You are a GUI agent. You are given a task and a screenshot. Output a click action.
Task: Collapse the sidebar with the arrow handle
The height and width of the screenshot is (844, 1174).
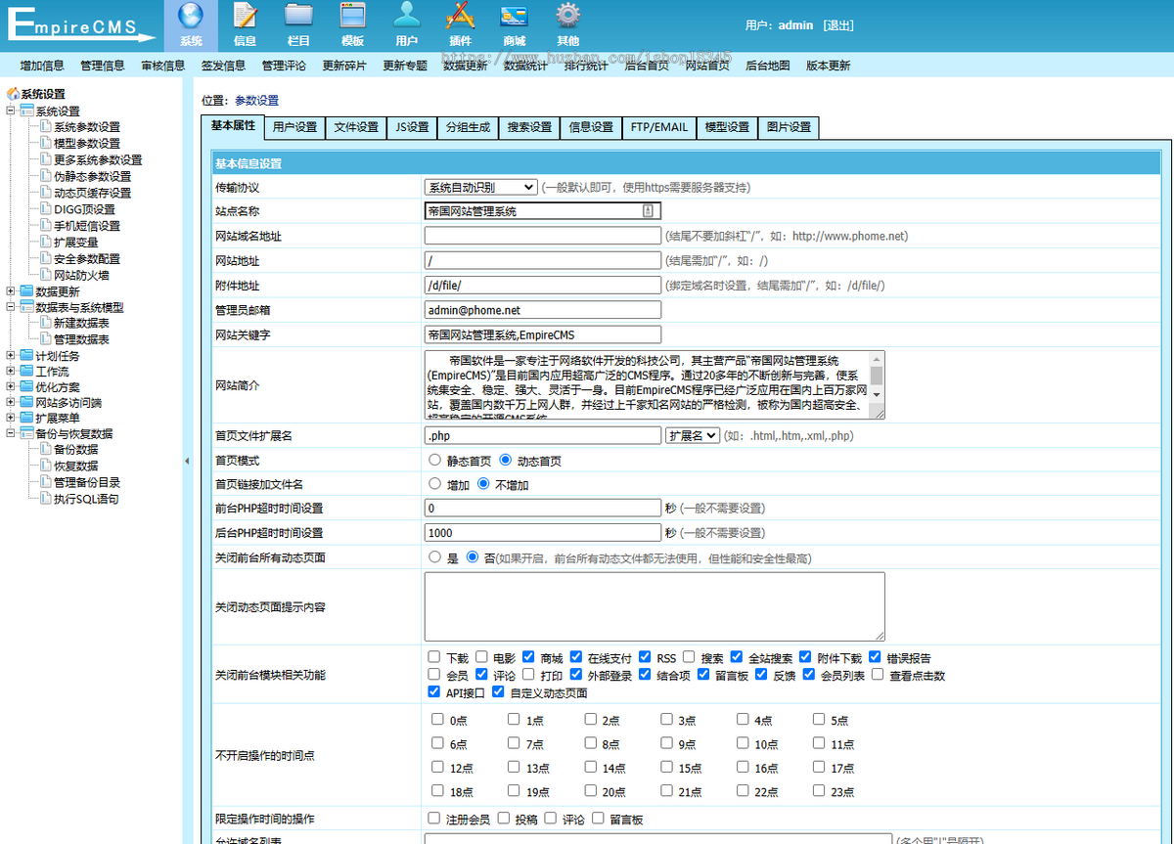click(187, 461)
